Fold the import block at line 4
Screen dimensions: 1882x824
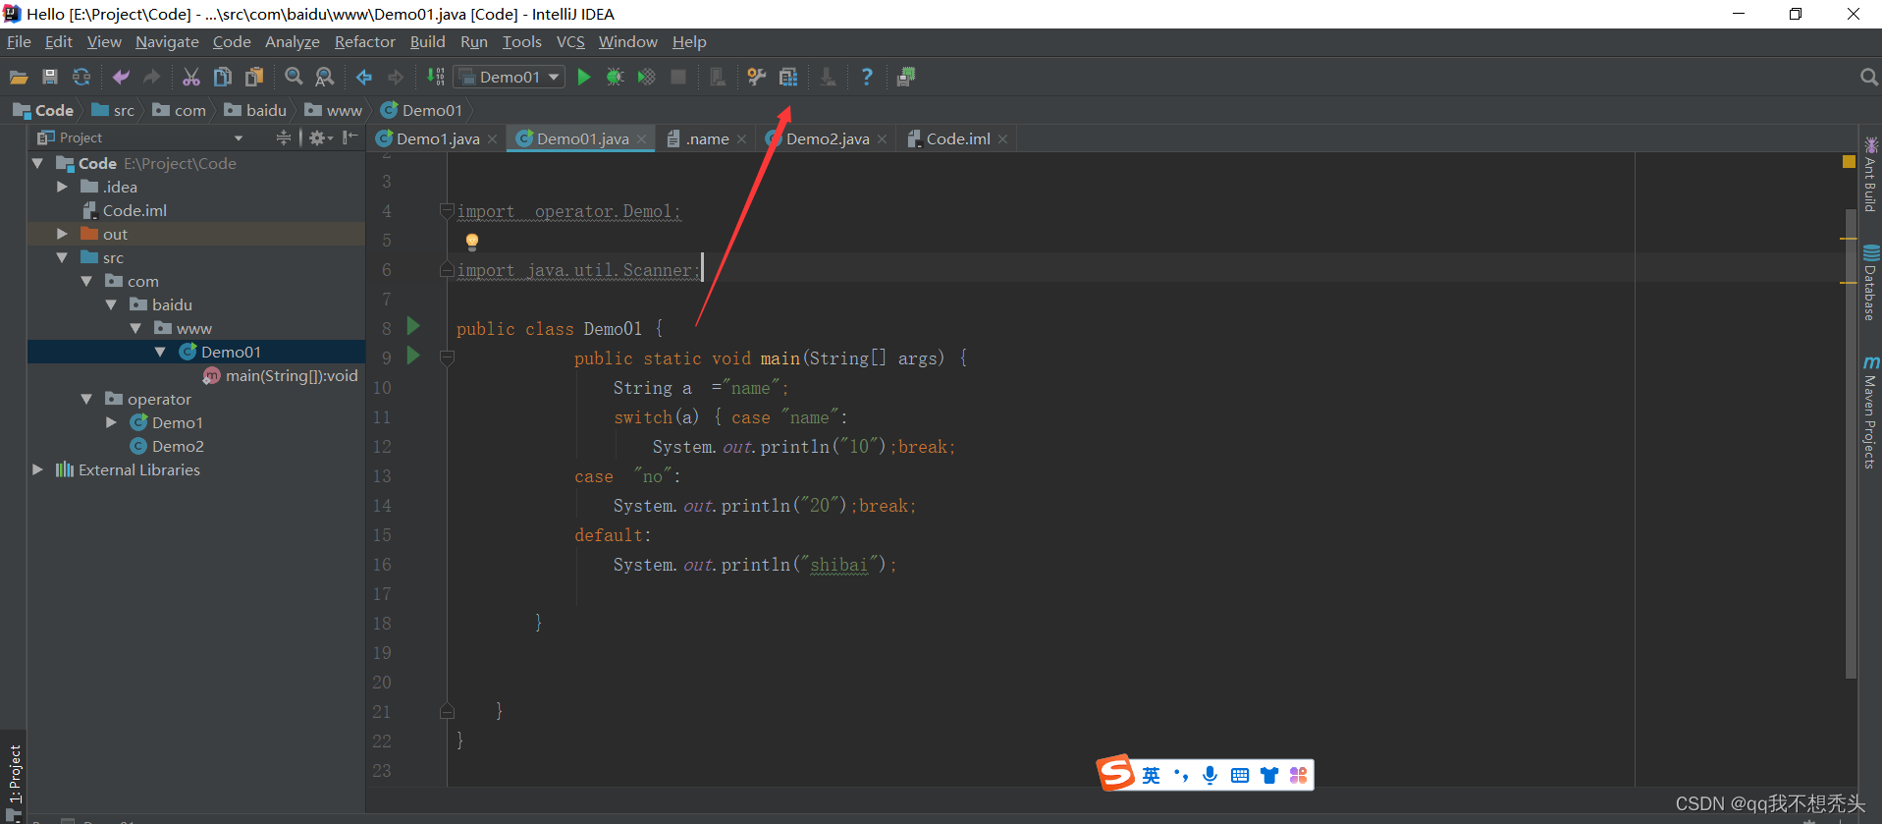[447, 210]
